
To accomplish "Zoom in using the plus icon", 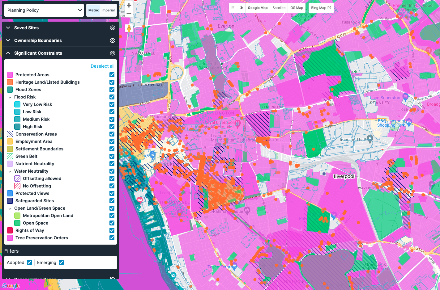I will coord(129,5).
